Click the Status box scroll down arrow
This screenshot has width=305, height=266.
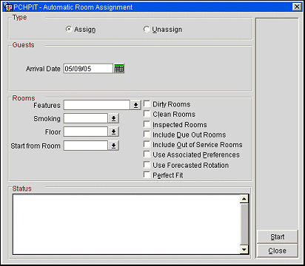244,250
